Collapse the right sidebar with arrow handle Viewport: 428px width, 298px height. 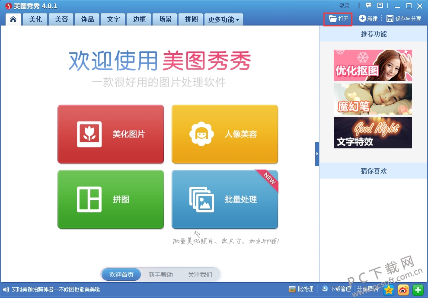pos(317,154)
